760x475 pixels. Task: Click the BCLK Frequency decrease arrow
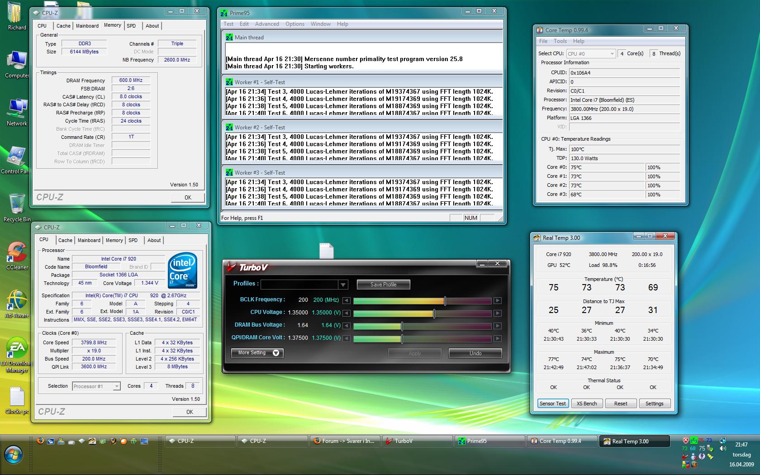tap(346, 300)
